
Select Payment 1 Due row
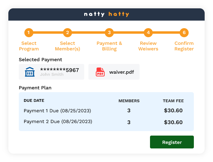click(57, 111)
